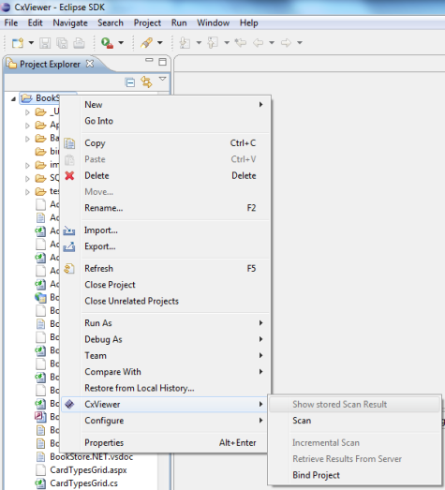
Task: Select Delete in the context menu
Action: [x=166, y=175]
